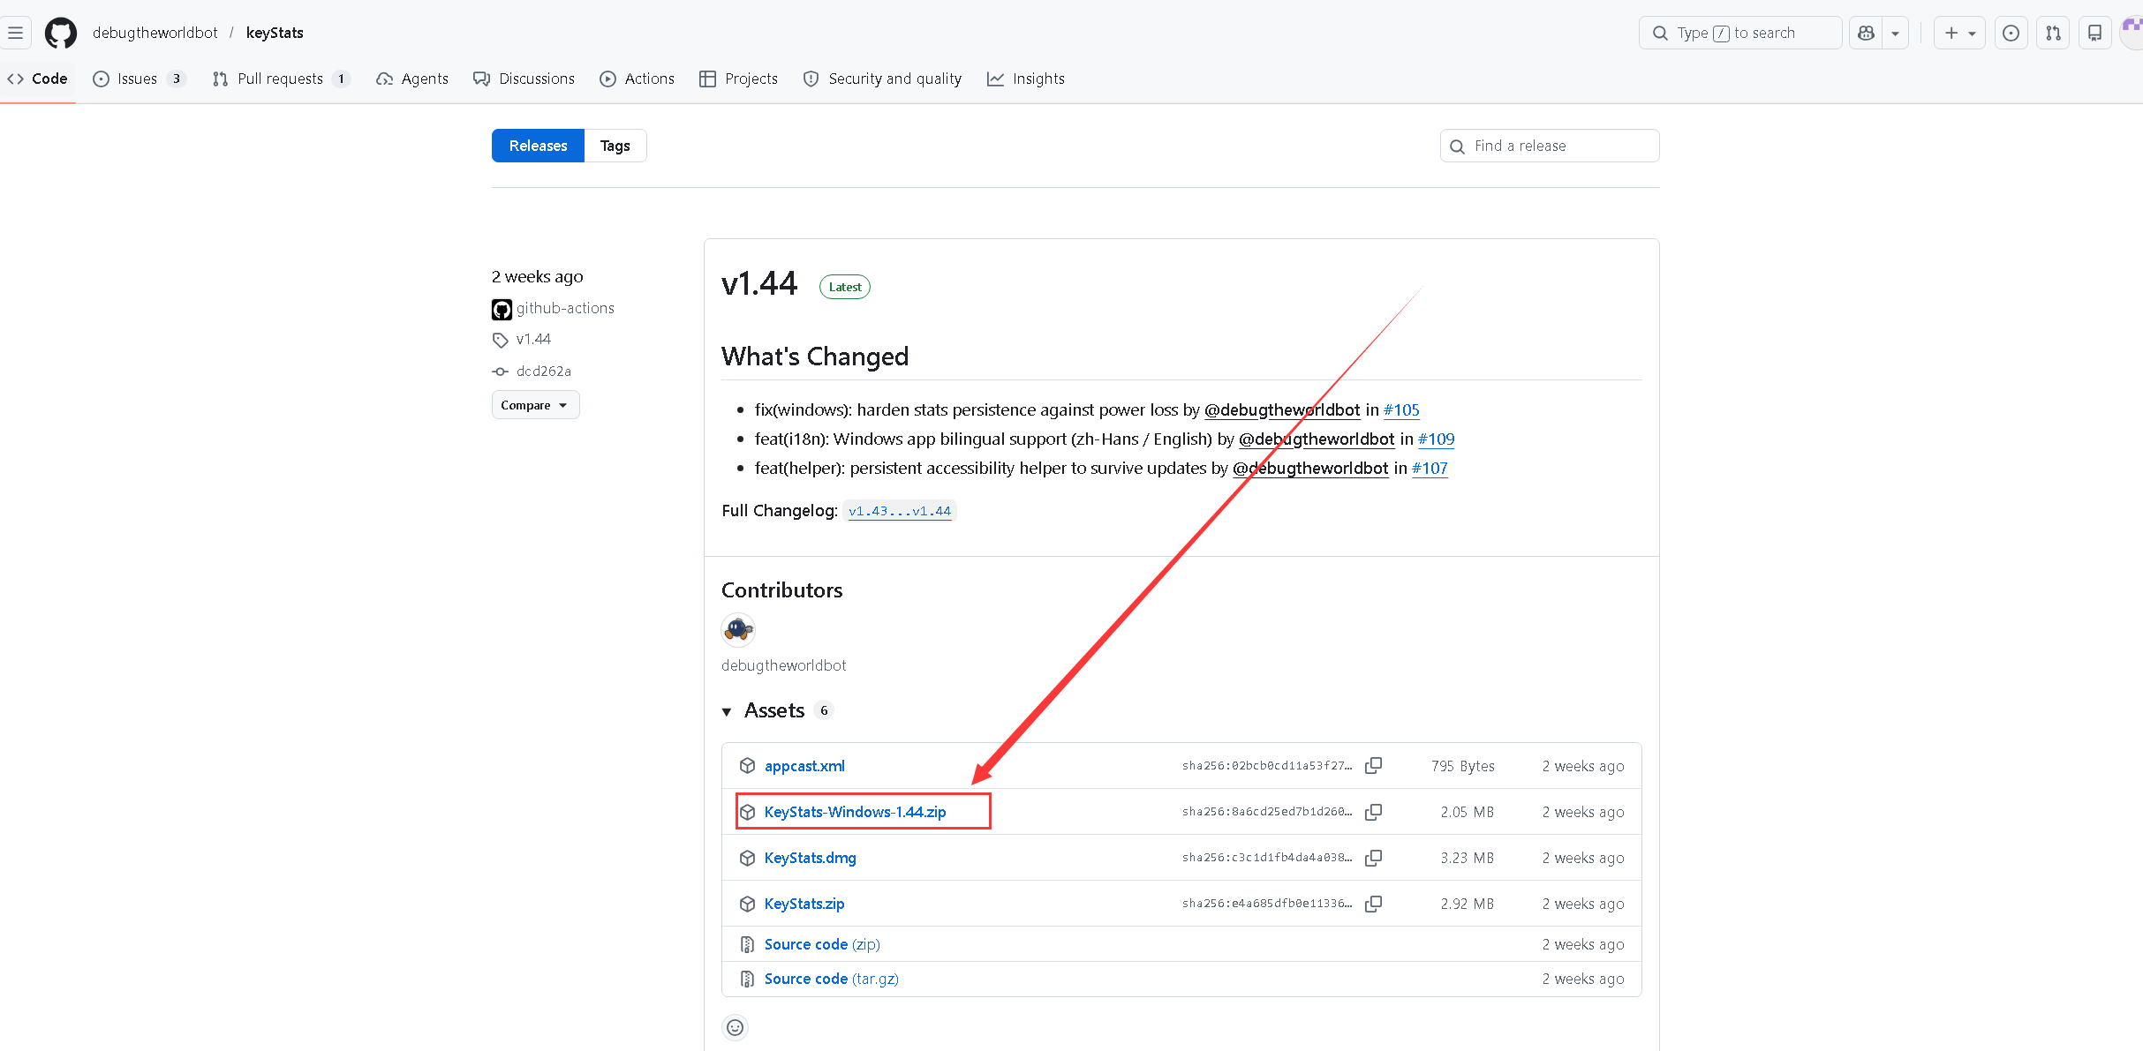Download KeyStats.dmg asset
Viewport: 2143px width, 1051px height.
(x=810, y=858)
